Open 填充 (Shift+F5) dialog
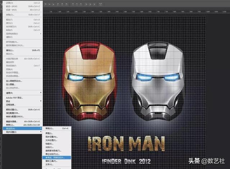This screenshot has height=169, width=230. 23,50
